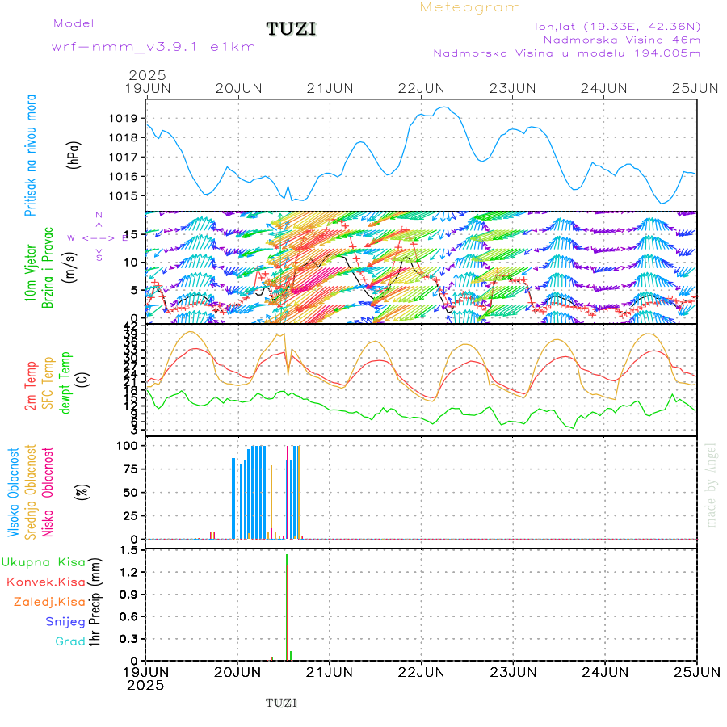
Task: Click "22JUN" on the bottom date axis
Action: click(x=421, y=673)
